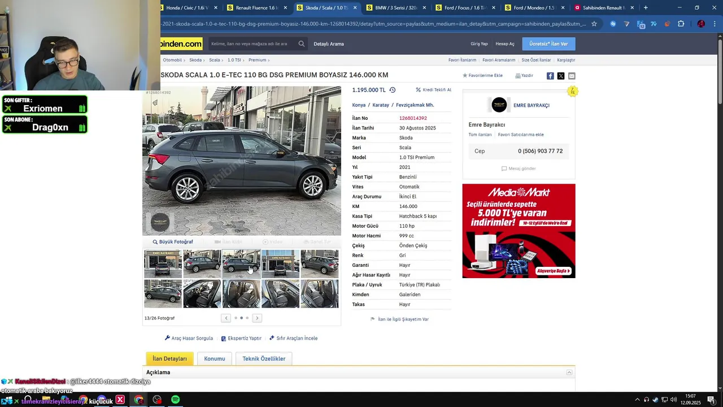Share the listing via email icon

[x=572, y=76]
